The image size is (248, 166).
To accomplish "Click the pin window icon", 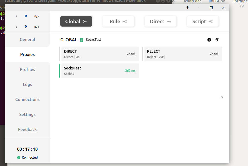I will [188, 8].
